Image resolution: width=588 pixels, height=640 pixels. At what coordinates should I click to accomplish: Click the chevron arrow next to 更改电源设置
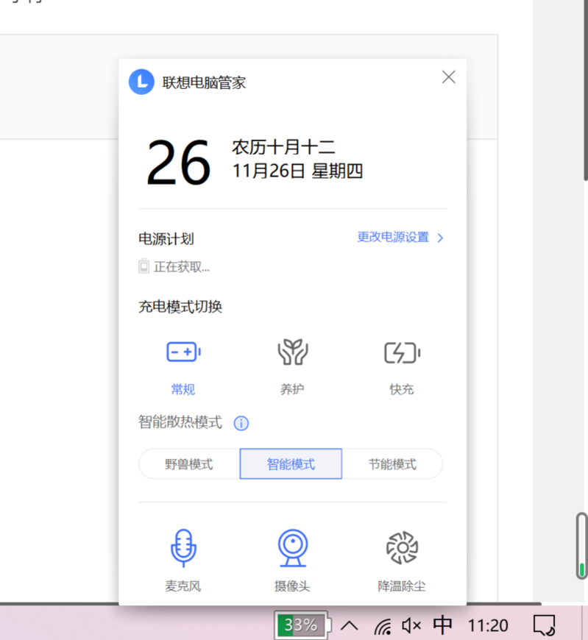point(441,238)
